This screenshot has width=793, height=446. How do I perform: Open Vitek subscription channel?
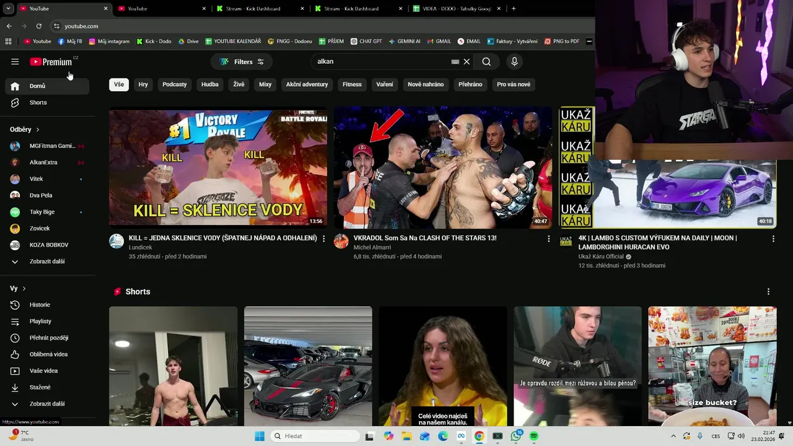tap(47, 179)
